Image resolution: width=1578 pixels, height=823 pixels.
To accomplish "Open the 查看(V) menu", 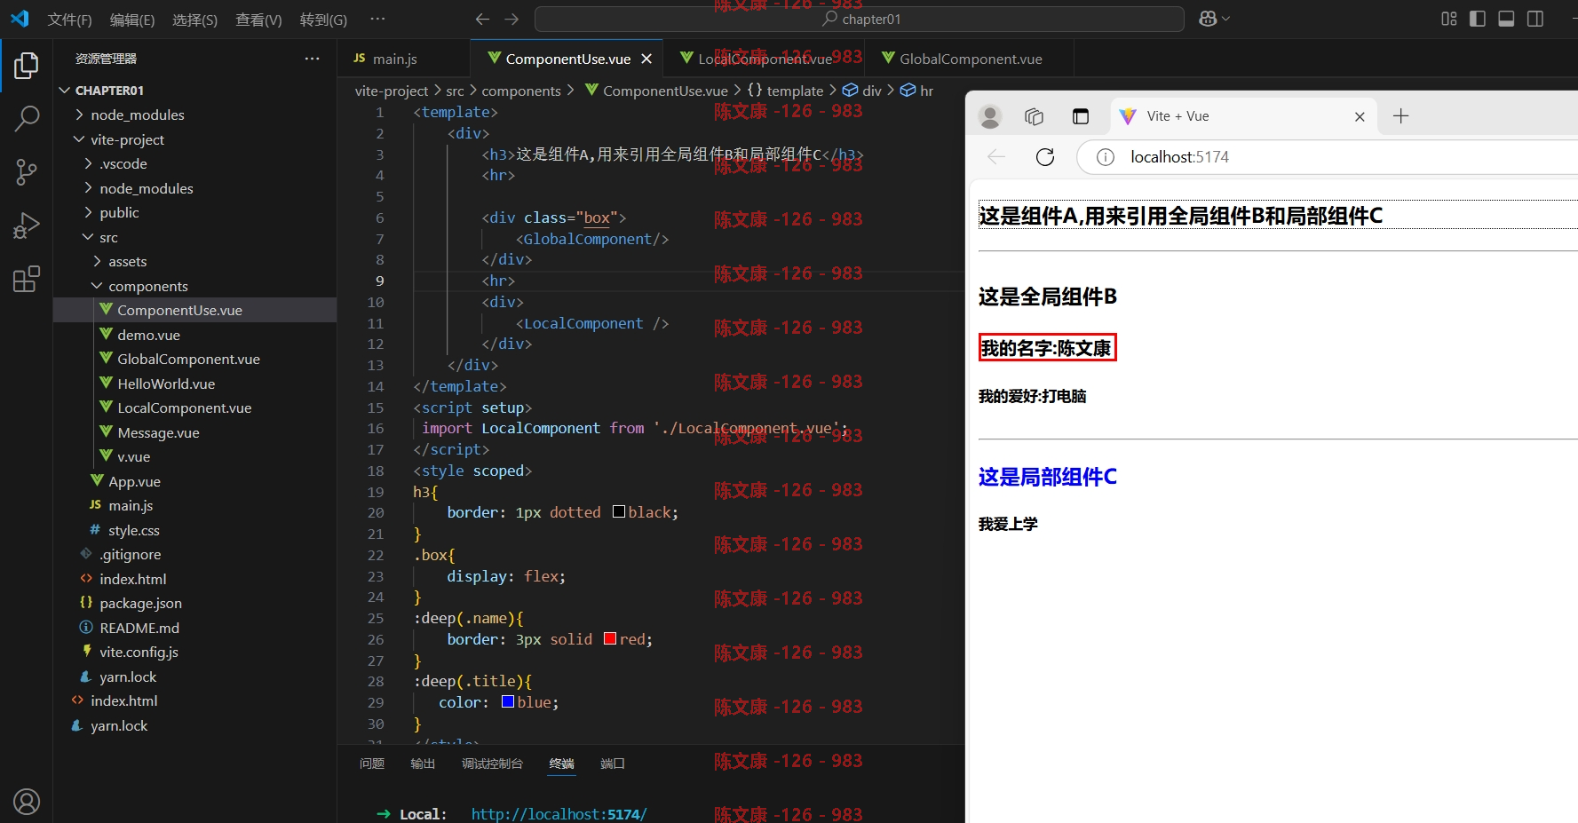I will click(258, 20).
